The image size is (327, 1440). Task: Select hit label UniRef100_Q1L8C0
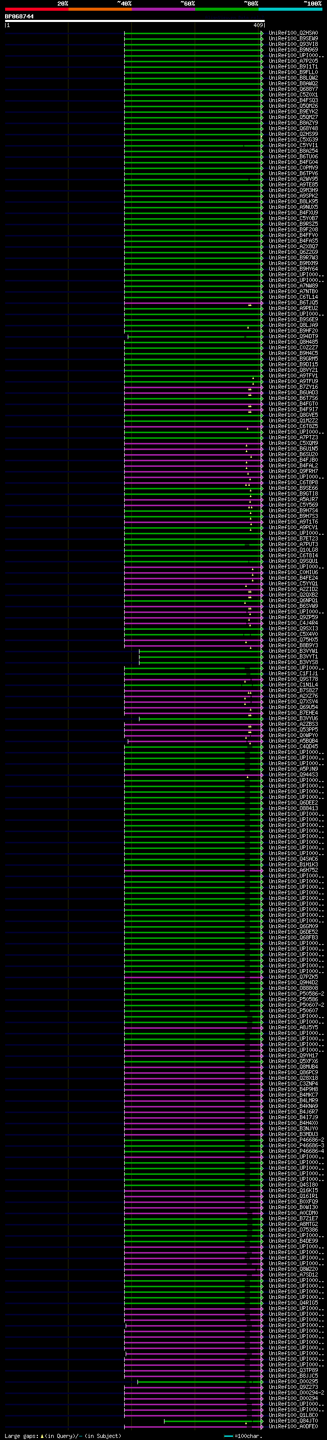click(x=293, y=1415)
